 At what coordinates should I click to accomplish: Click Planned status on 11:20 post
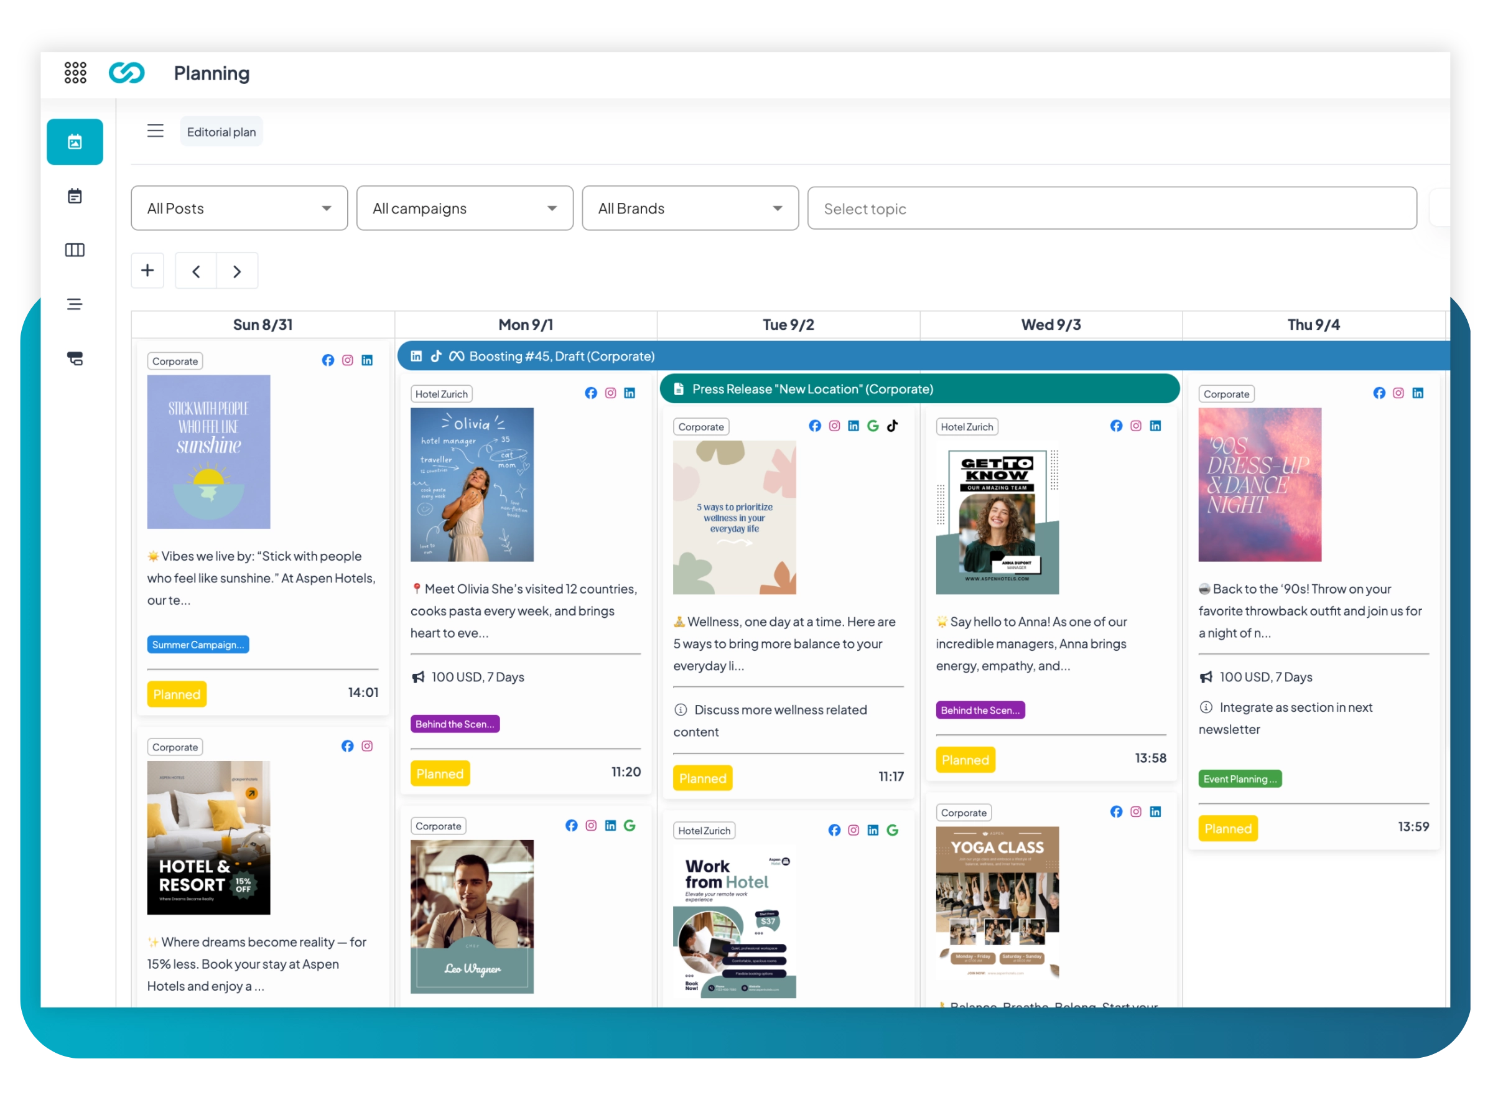[x=440, y=773]
